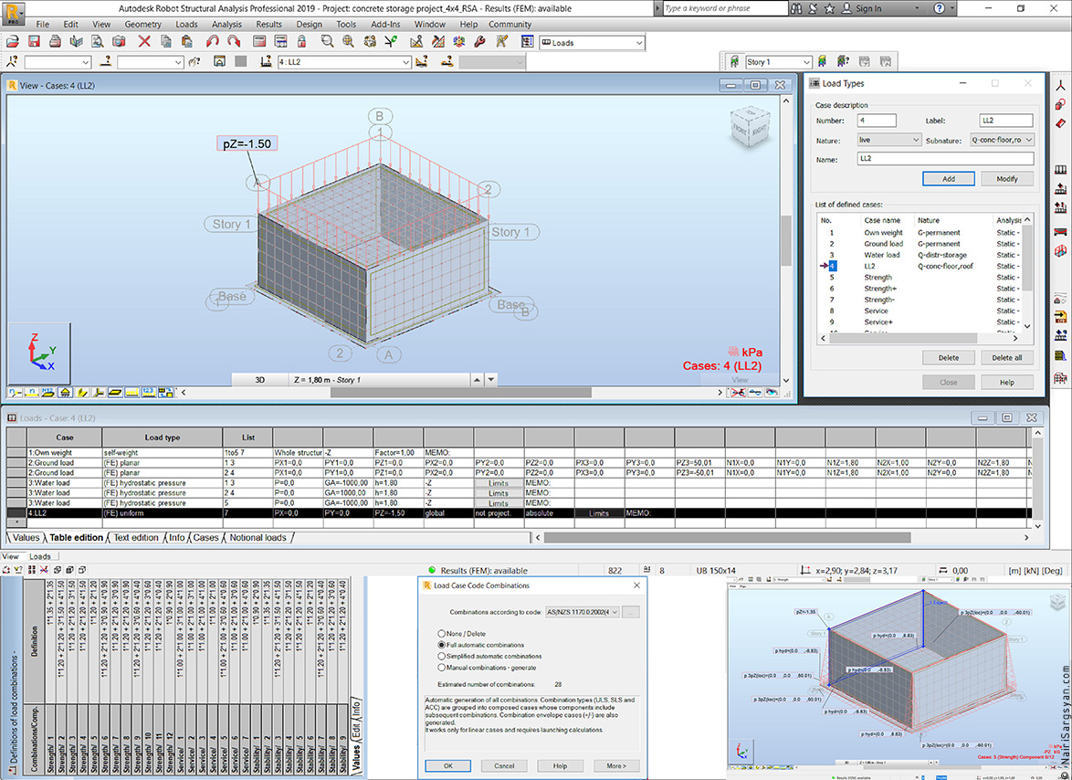Expand the Sign In dropdown arrow
This screenshot has height=780, width=1072.
coord(918,9)
